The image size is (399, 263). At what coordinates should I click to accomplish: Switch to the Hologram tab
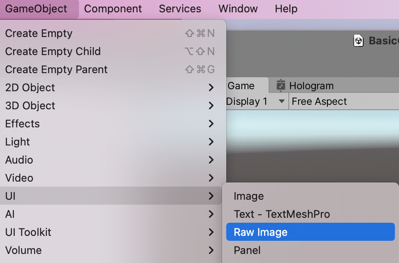(311, 86)
